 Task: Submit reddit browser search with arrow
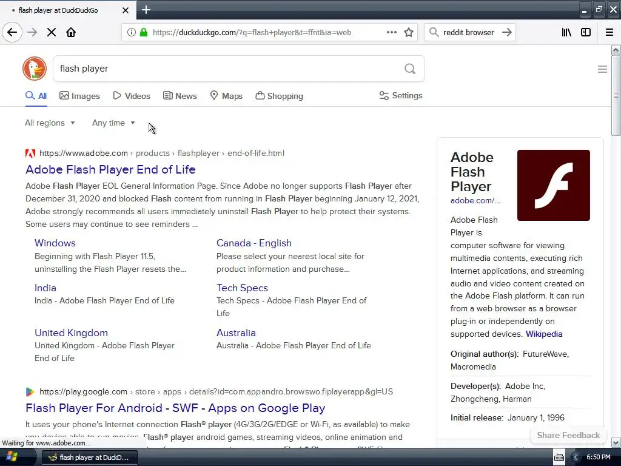click(506, 33)
